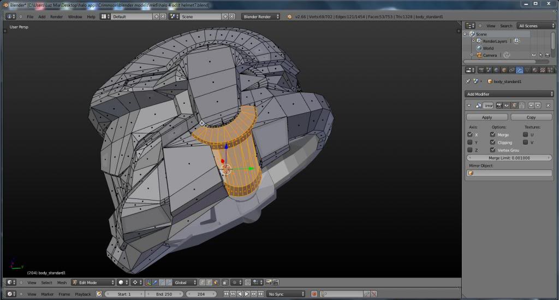Click the play animation button

coord(247,294)
